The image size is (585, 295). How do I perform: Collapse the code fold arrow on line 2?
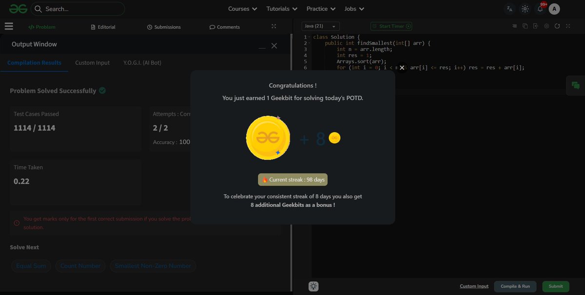point(310,43)
